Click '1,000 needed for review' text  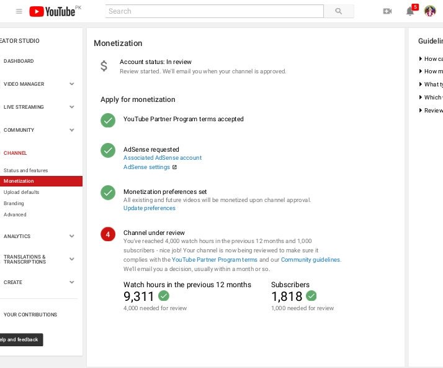(x=303, y=308)
